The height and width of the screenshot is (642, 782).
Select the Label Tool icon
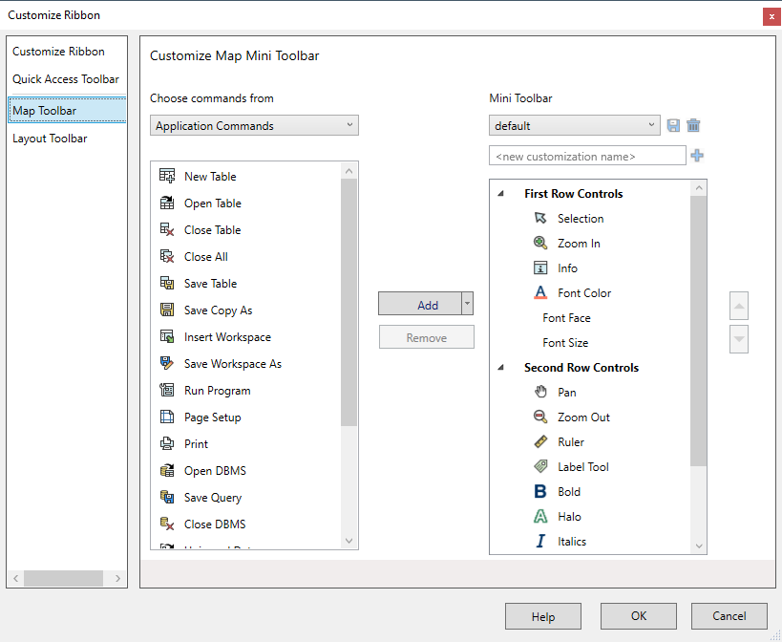click(x=539, y=466)
